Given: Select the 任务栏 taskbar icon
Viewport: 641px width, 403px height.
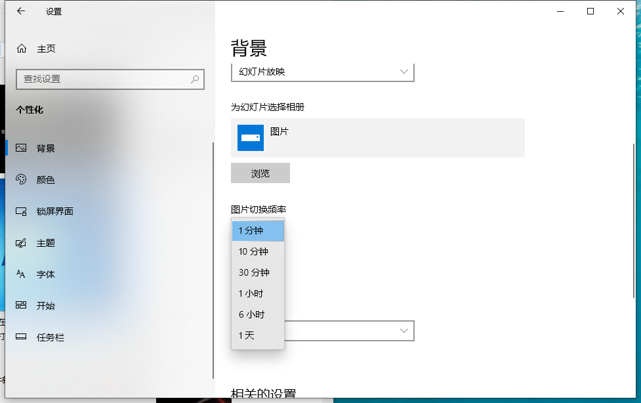Looking at the screenshot, I should (x=21, y=337).
